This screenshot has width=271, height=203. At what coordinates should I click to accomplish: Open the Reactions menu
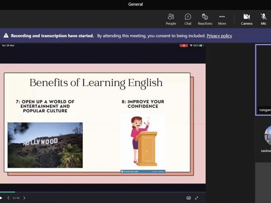pyautogui.click(x=205, y=19)
